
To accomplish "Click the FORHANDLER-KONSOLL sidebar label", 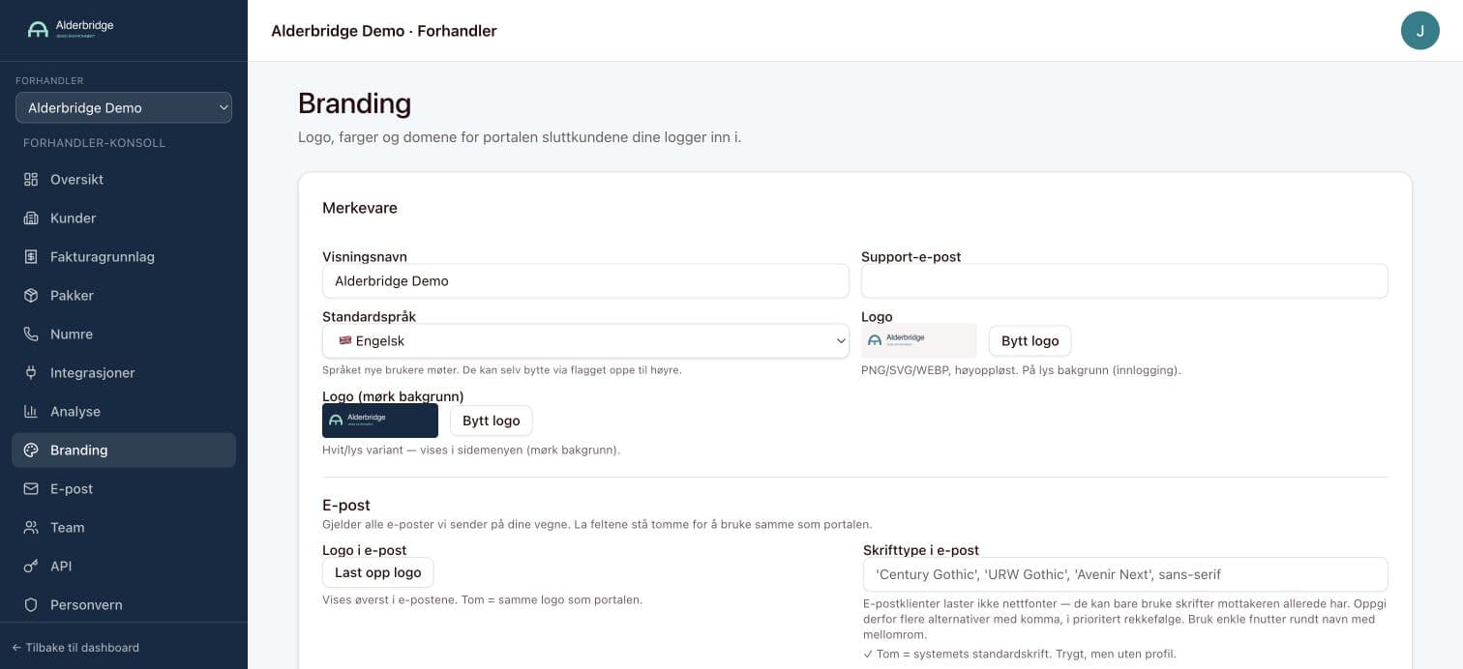I will pyautogui.click(x=95, y=143).
